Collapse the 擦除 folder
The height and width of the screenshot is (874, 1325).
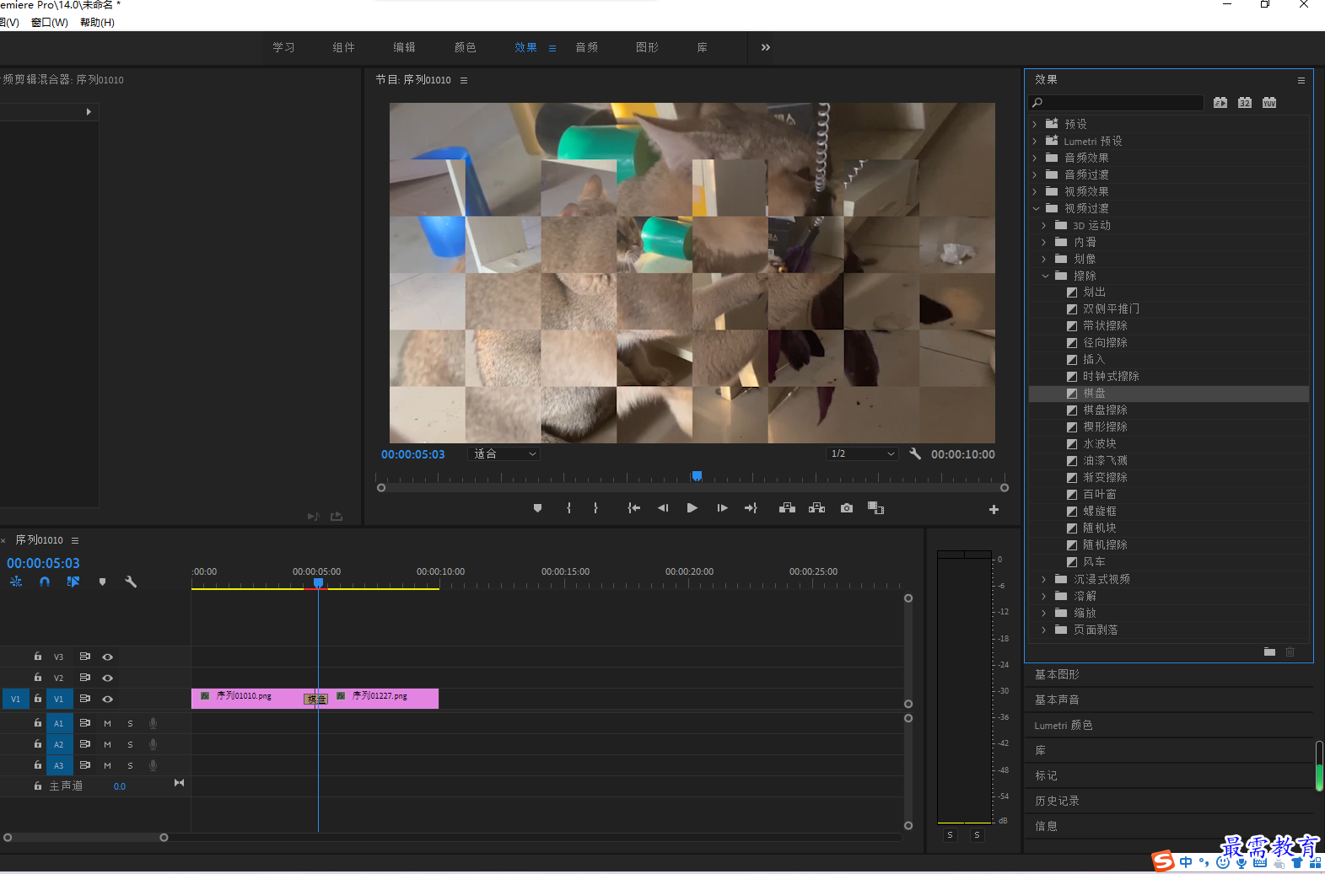(1045, 276)
